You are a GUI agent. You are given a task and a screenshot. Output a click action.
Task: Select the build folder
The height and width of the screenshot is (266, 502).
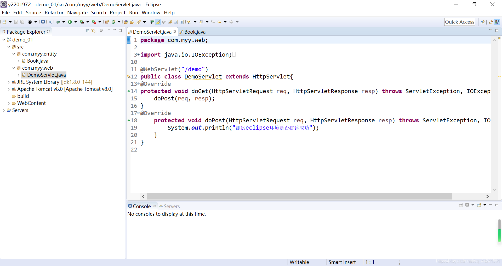click(x=20, y=96)
